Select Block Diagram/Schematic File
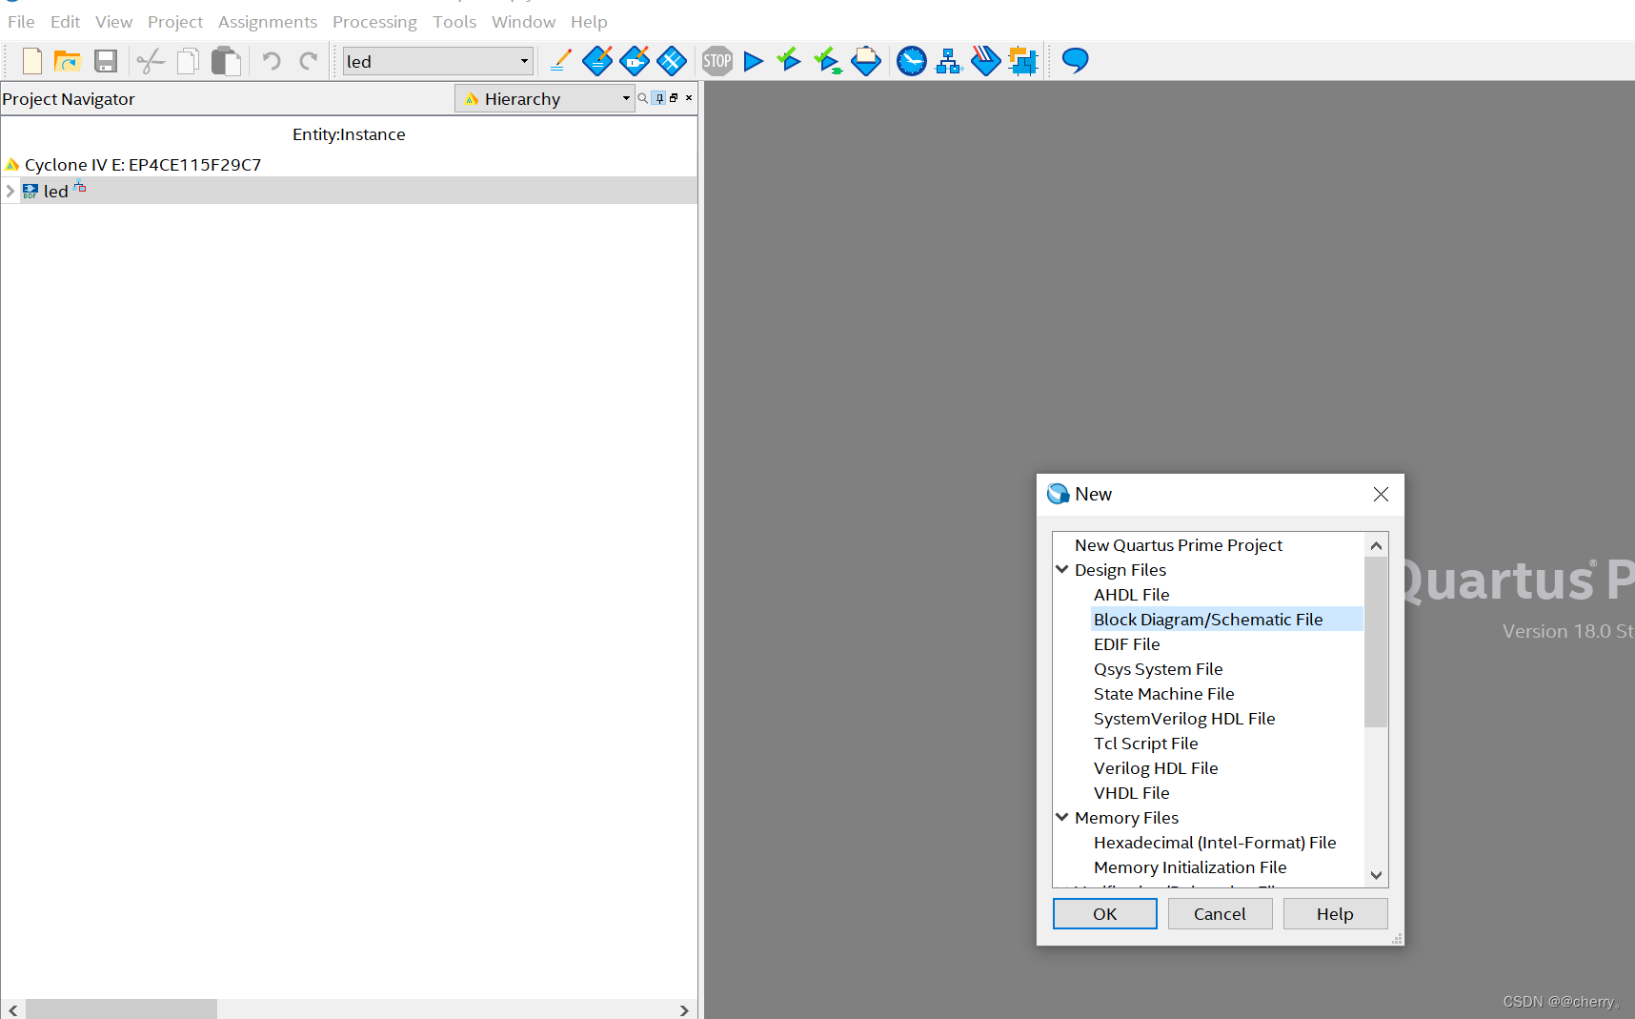1635x1019 pixels. click(1208, 620)
